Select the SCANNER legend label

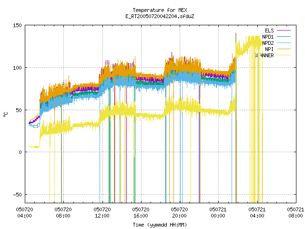[264, 55]
